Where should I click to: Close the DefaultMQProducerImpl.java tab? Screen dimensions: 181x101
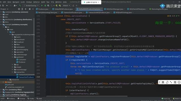pos(102,9)
